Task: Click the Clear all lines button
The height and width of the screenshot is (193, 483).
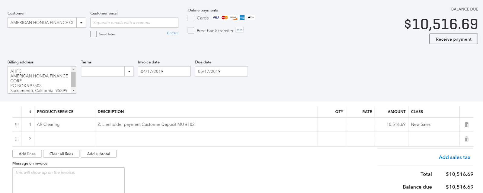Action: pyautogui.click(x=61, y=154)
